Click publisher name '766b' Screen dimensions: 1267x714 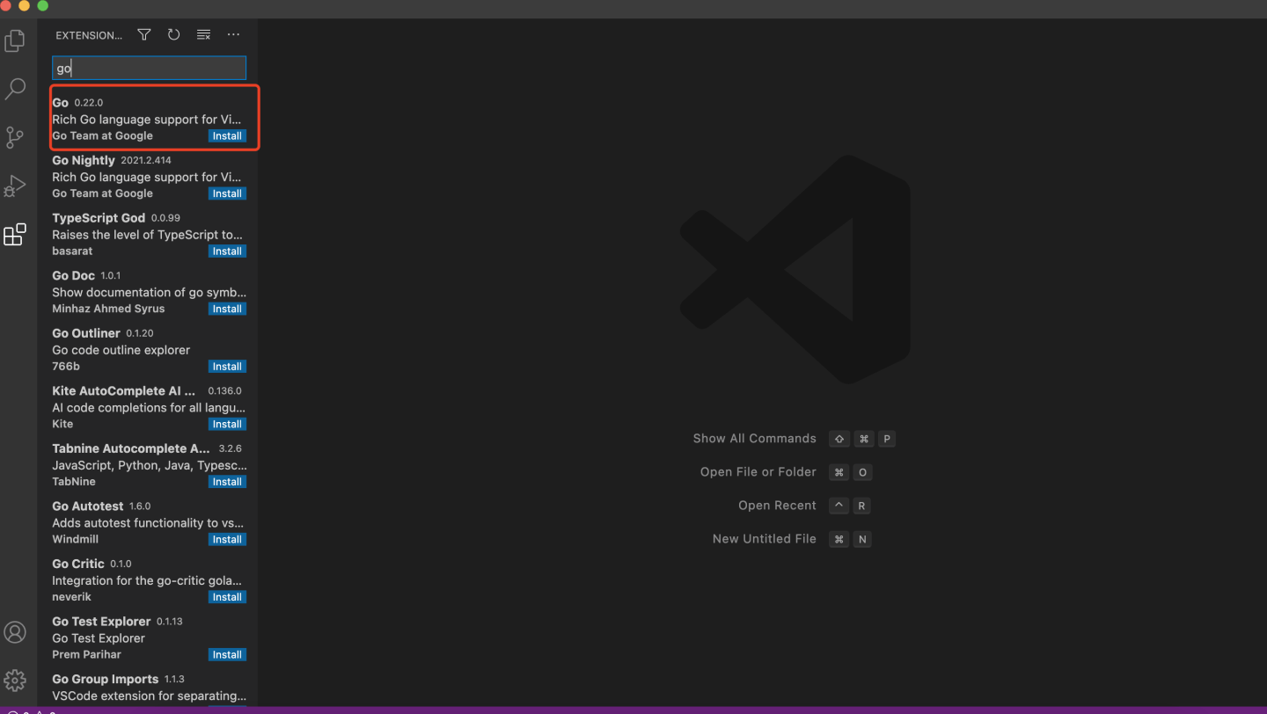click(66, 367)
